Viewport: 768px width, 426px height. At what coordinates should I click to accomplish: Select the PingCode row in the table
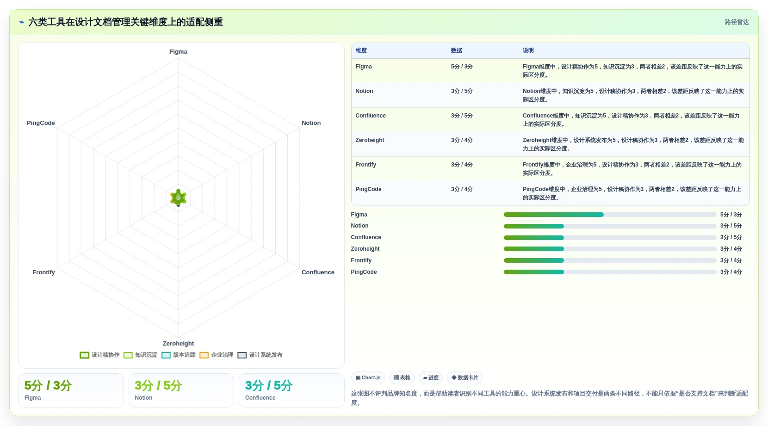pos(551,193)
